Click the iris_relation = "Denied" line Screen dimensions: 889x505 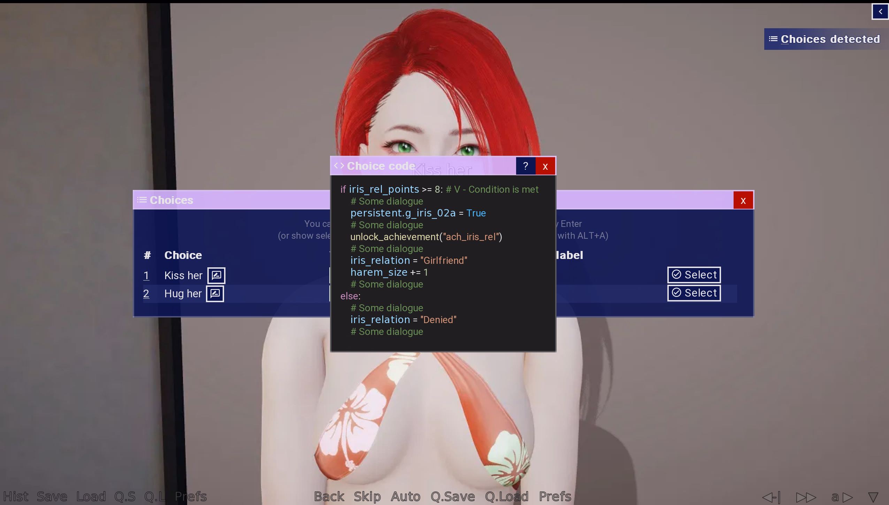(403, 320)
